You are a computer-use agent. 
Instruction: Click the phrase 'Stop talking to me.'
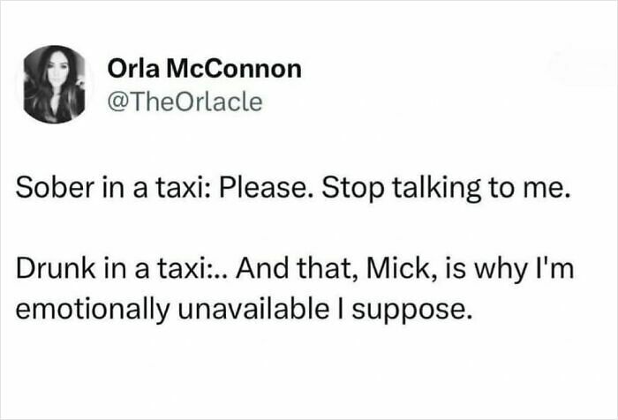(446, 188)
